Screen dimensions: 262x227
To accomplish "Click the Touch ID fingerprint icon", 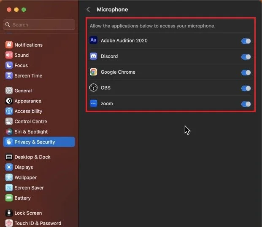I will pos(9,223).
